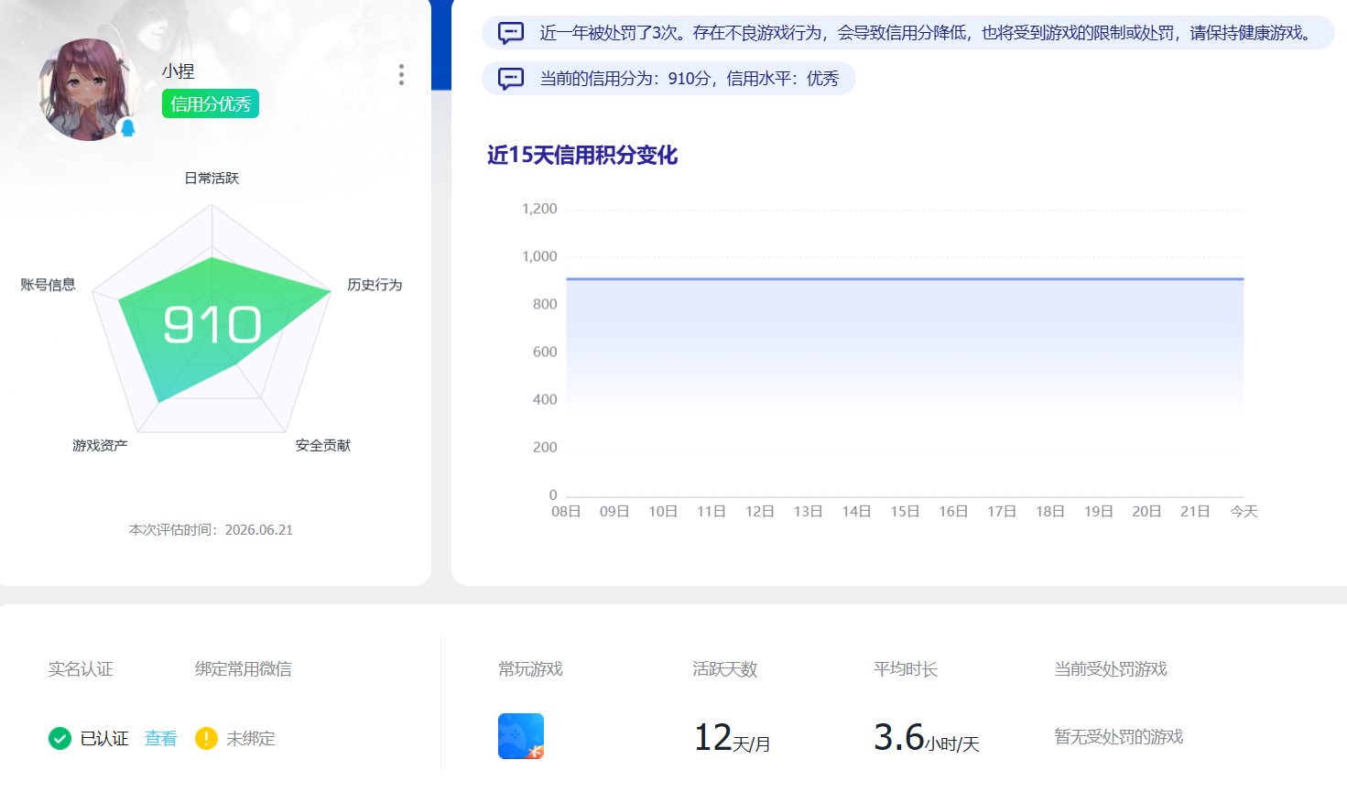Click the 日常活跃 radar axis label
The image size is (1347, 792).
click(212, 178)
